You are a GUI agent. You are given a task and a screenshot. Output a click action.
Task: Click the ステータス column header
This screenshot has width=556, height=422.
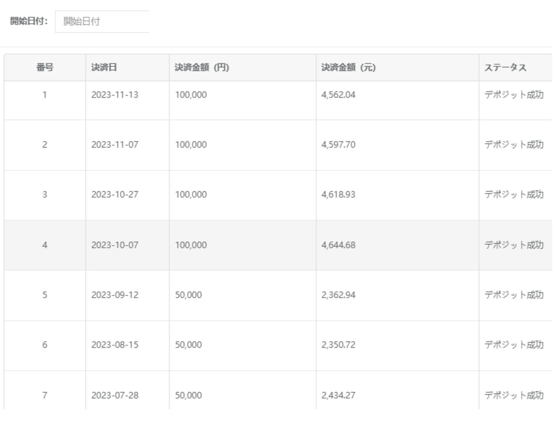(x=505, y=67)
